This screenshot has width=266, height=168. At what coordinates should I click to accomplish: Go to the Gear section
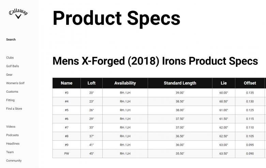(9, 75)
